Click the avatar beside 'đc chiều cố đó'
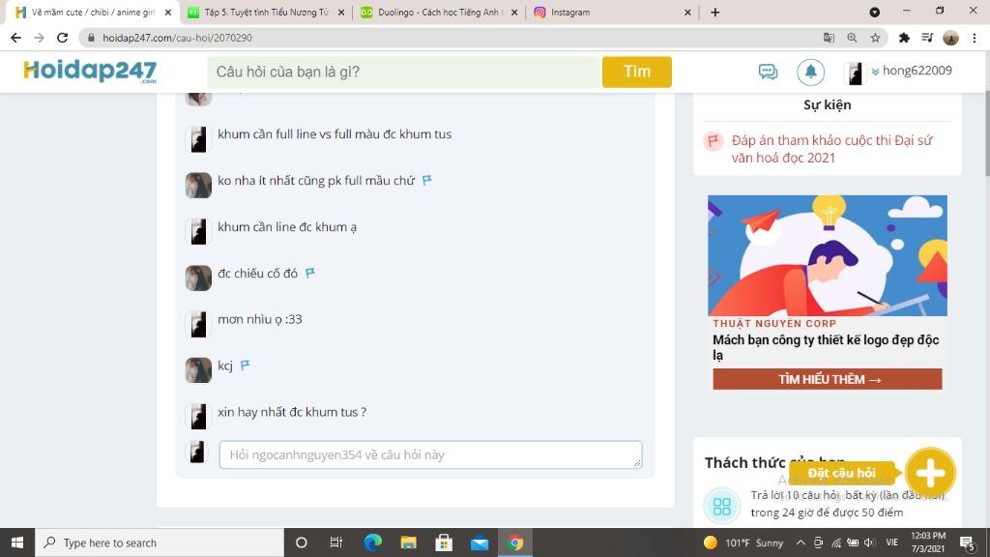 [x=198, y=278]
